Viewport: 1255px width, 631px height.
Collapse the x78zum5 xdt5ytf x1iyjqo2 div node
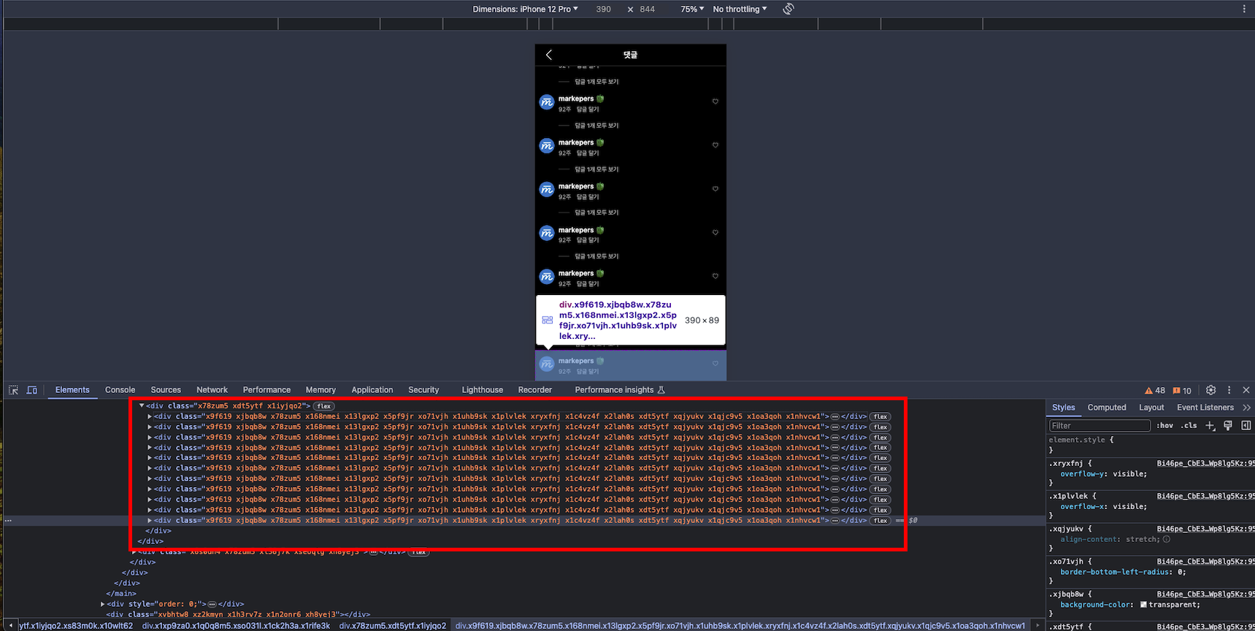coord(142,406)
